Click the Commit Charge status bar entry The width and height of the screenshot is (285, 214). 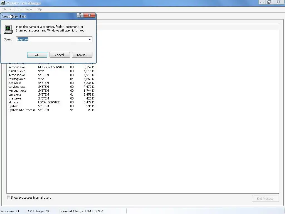[82, 211]
